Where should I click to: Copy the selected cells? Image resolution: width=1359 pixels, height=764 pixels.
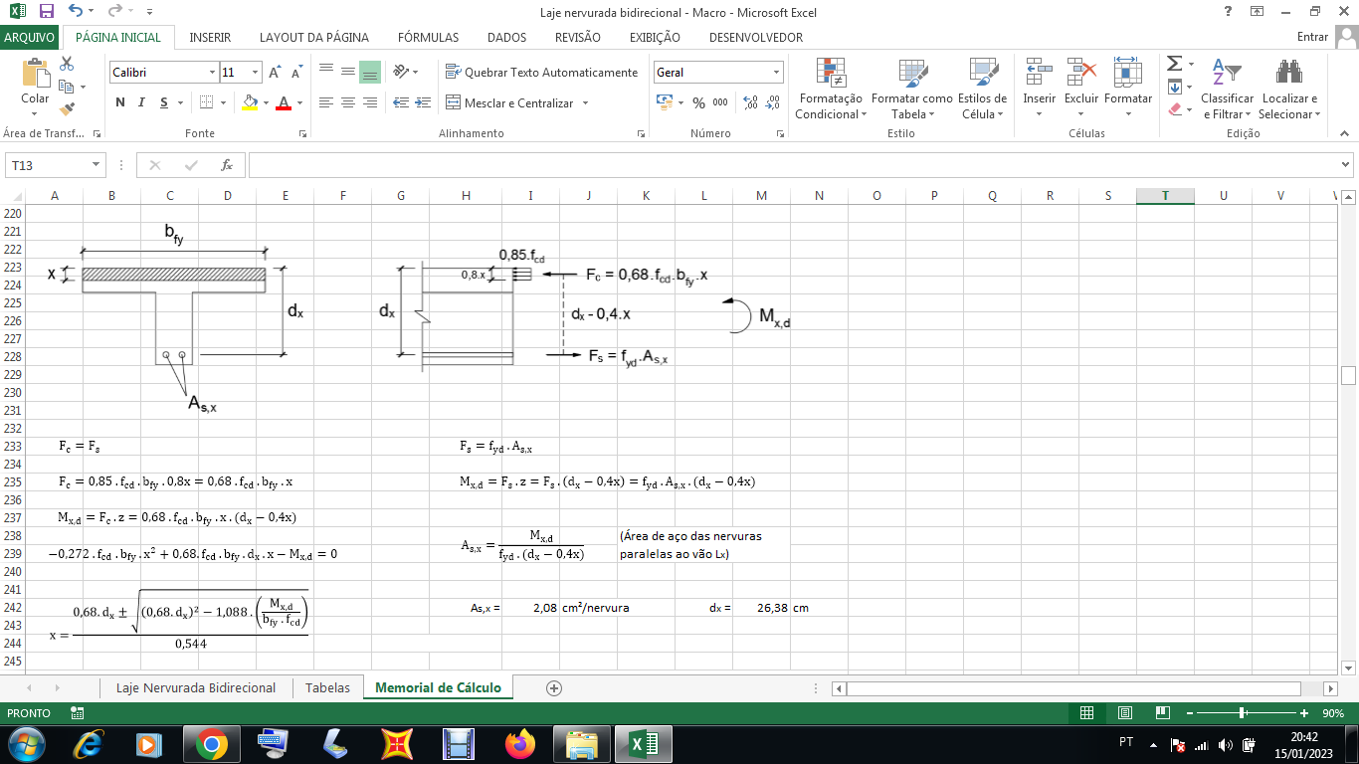point(67,87)
